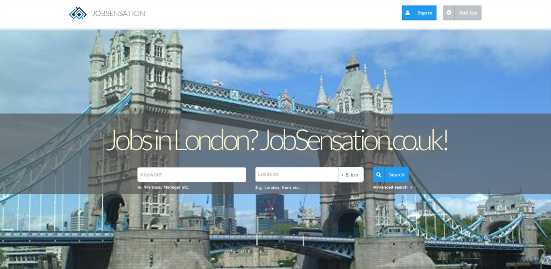Click the Jobs in London? JobSensation.co.uk! headline
Image resolution: width=551 pixels, height=269 pixels.
(x=277, y=141)
